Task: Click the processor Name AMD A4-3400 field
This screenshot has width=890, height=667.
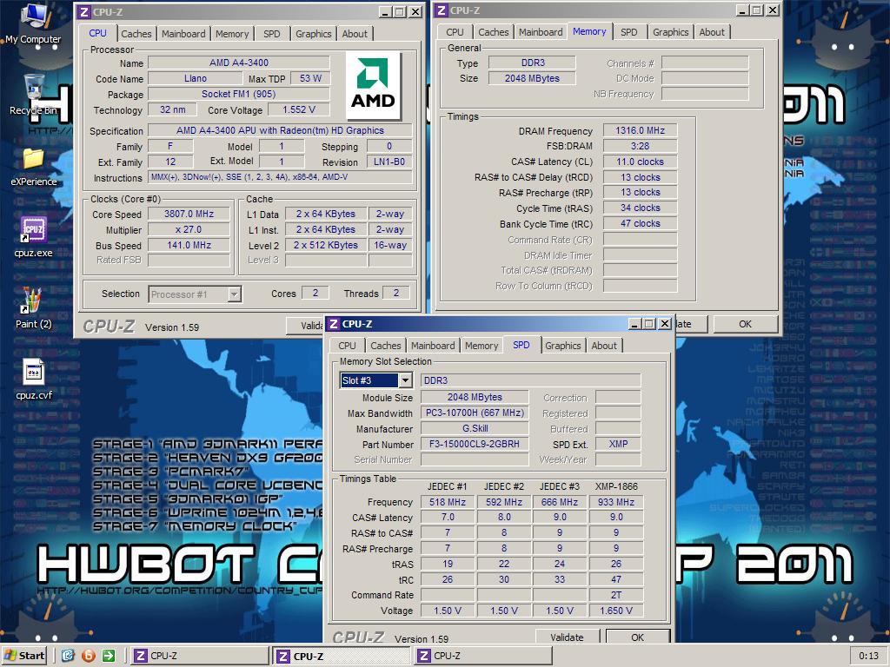Action: pyautogui.click(x=238, y=63)
